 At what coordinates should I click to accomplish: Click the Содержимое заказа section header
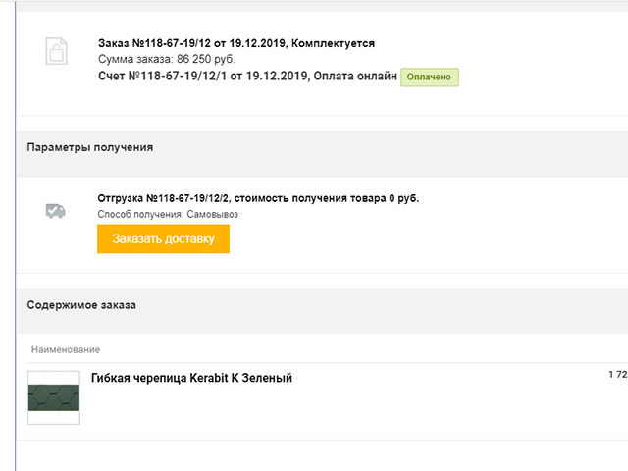pos(81,305)
